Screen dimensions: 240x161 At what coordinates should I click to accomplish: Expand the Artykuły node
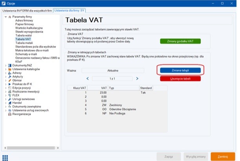(5, 77)
